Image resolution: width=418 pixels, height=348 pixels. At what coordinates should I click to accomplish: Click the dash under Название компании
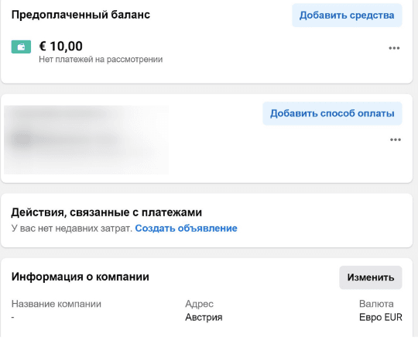coord(13,317)
